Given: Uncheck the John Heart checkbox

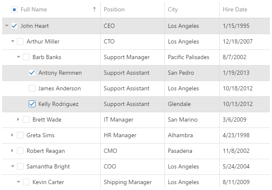Looking at the screenshot, I should [14, 26].
